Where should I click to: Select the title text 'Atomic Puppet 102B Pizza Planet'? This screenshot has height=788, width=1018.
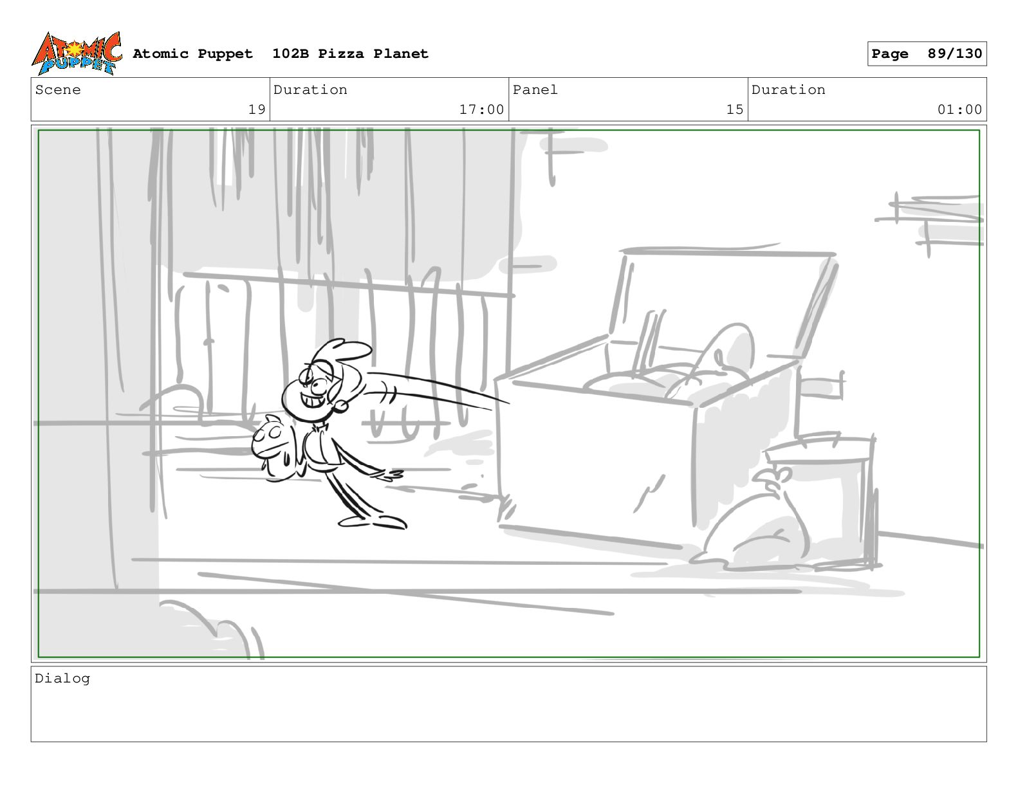[x=281, y=53]
